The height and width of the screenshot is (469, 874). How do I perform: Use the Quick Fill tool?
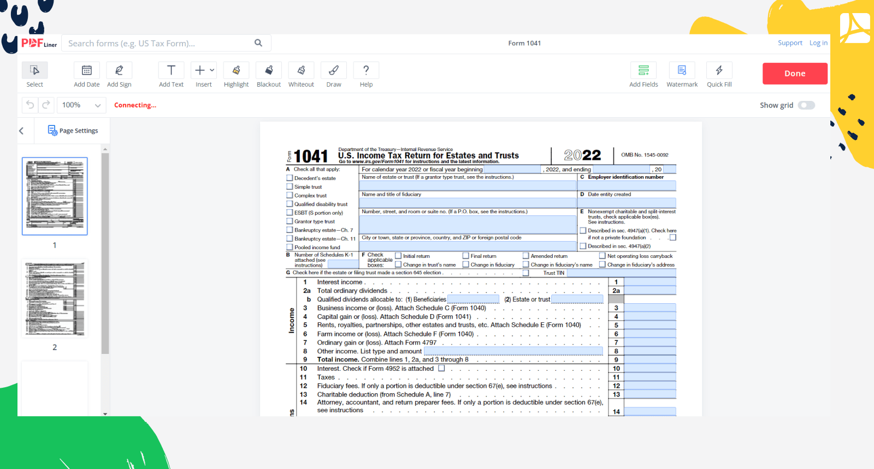(x=719, y=71)
